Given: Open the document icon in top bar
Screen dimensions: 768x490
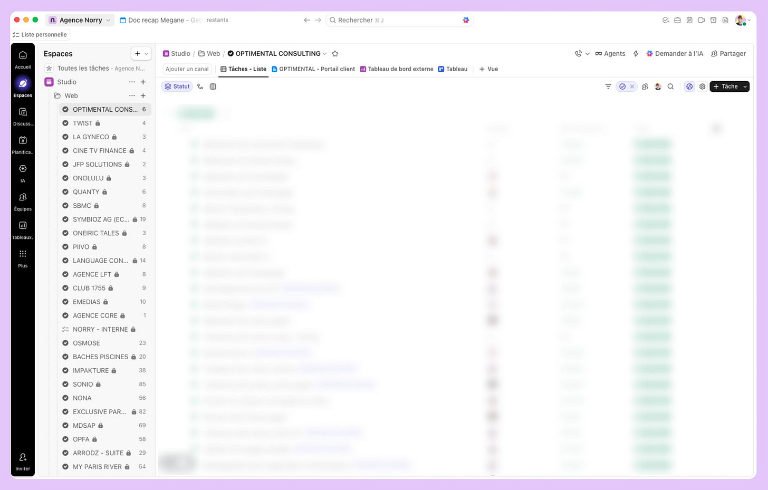Looking at the screenshot, I should pos(725,20).
